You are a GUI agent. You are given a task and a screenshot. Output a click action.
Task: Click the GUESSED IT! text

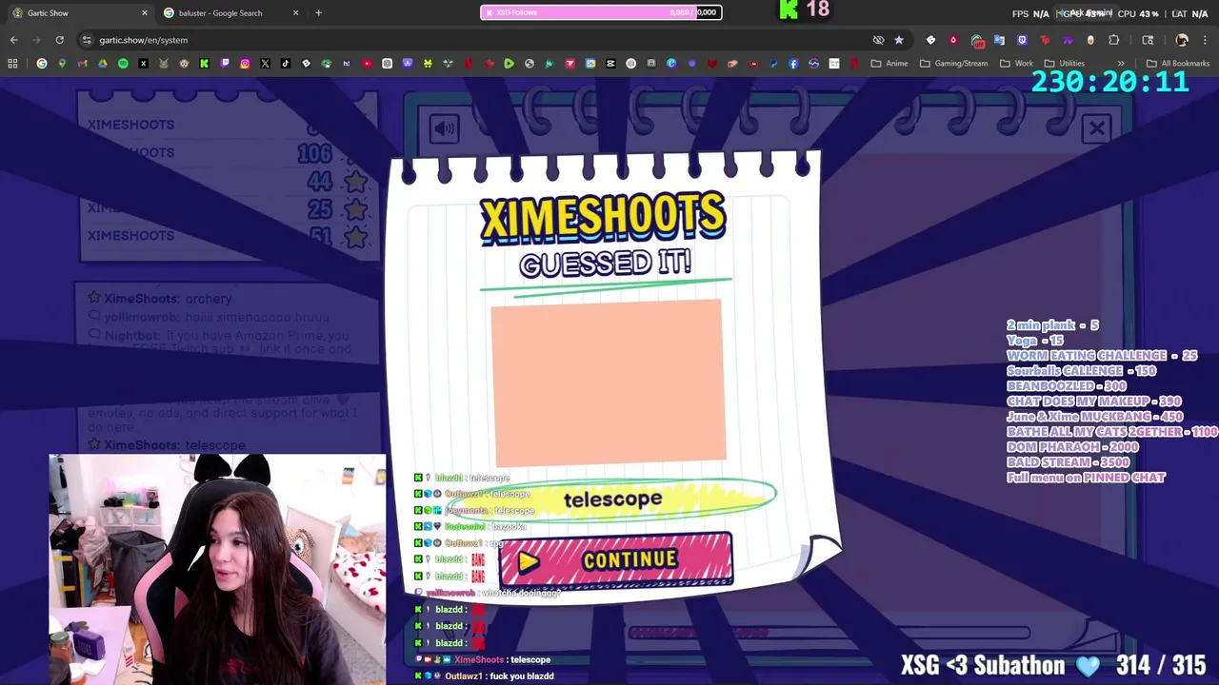tap(605, 264)
